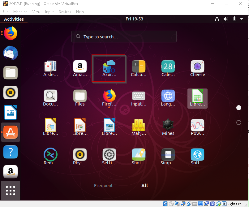The image size is (249, 207).
Task: Open the Mines game
Action: click(x=168, y=127)
